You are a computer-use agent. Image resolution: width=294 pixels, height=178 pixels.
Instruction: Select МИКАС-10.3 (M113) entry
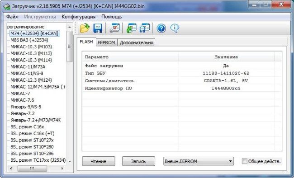click(31, 53)
